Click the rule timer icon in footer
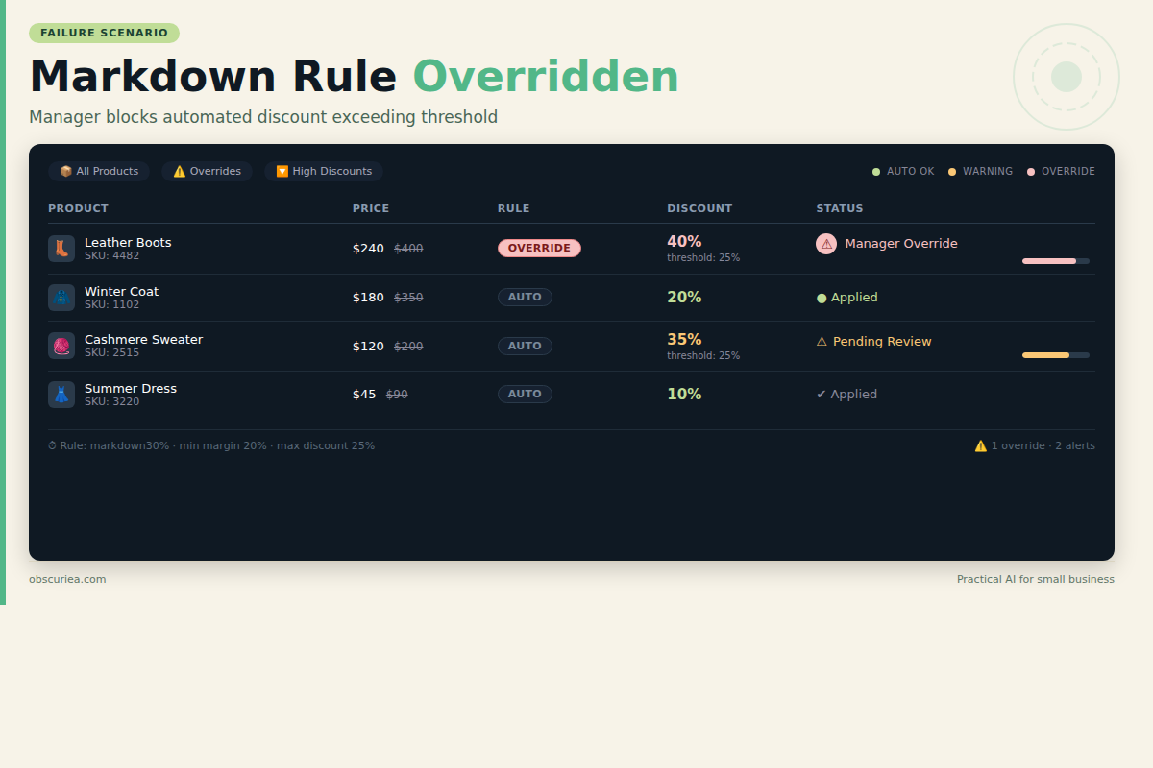 point(52,445)
